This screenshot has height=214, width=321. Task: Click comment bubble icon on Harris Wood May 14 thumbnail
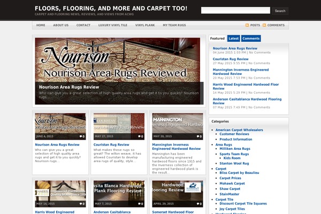(81, 204)
